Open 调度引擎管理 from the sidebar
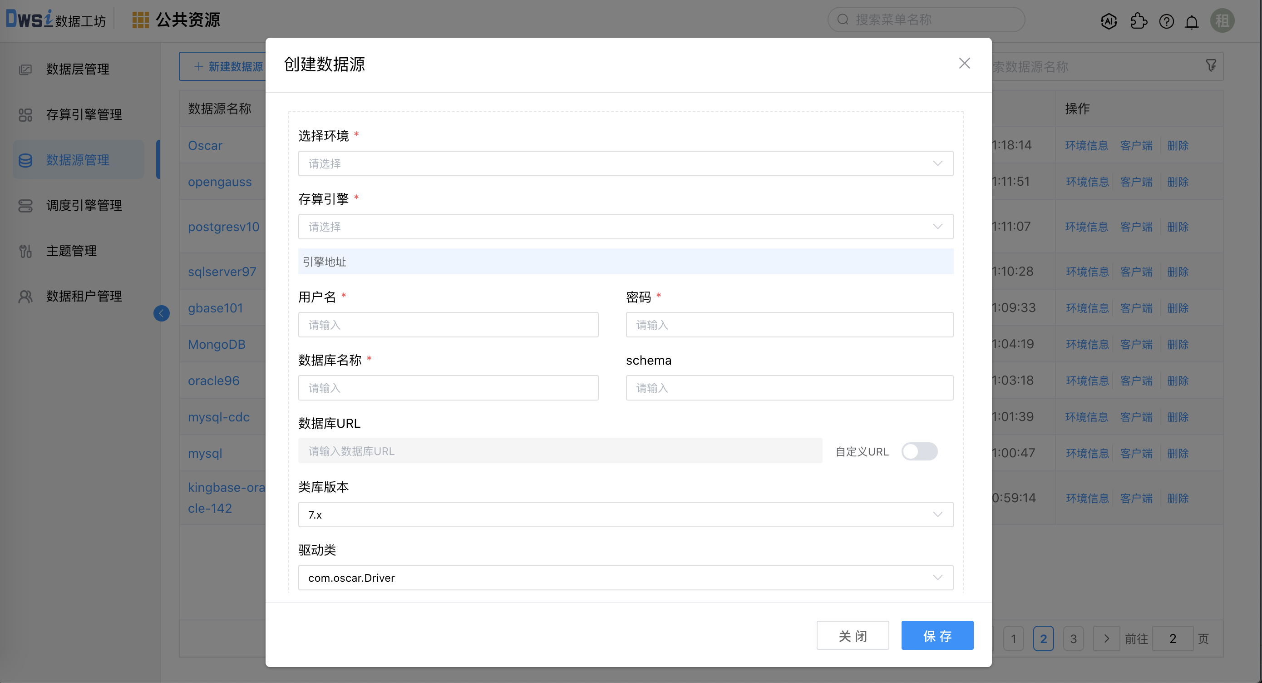1262x683 pixels. pos(25,205)
